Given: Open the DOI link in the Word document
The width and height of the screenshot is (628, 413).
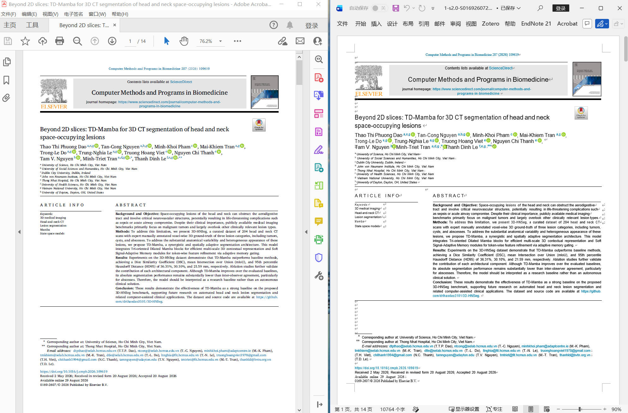Looking at the screenshot, I should [386, 368].
